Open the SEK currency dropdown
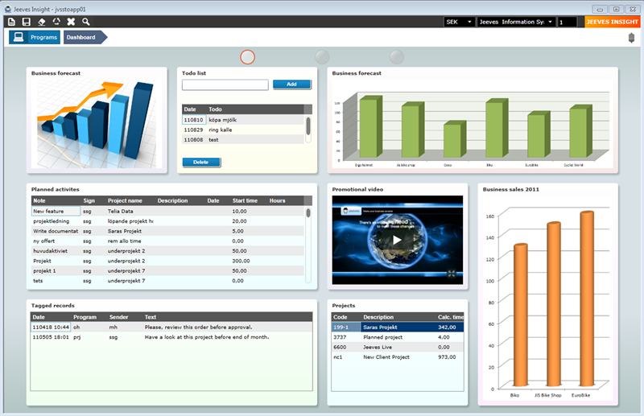Viewport: 644px width, 416px height. [458, 22]
